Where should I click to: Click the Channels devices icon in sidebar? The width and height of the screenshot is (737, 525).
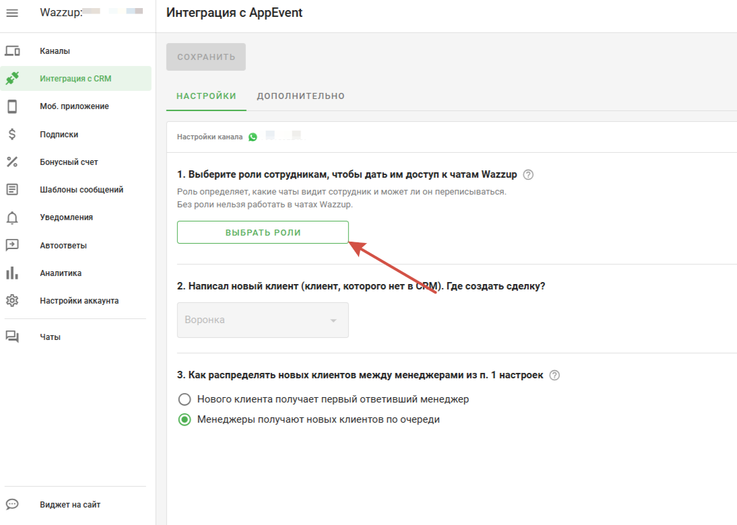[12, 51]
